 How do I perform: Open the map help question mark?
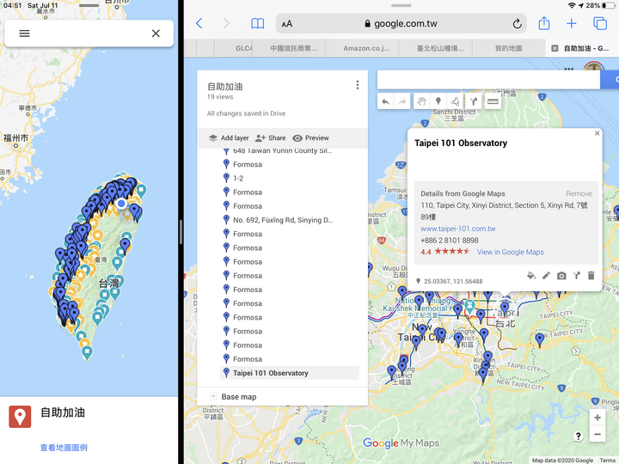578,436
